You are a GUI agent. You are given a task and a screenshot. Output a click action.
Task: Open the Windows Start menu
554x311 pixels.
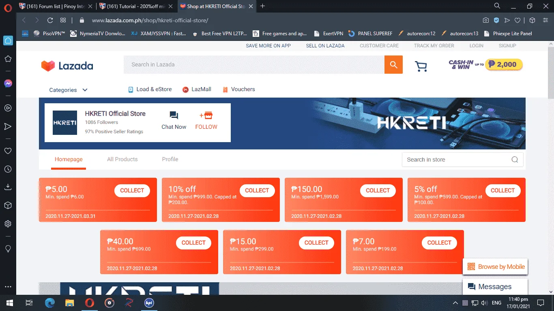click(x=10, y=303)
